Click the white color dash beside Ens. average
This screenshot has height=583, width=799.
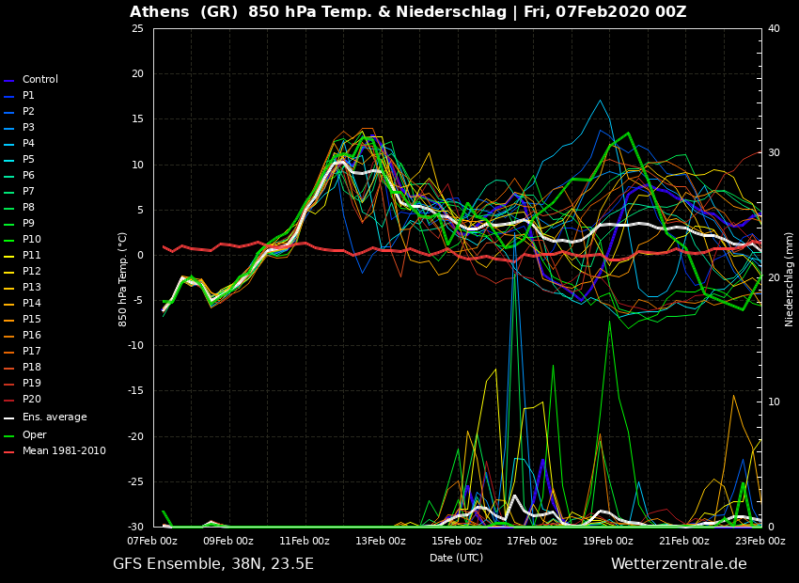(9, 418)
